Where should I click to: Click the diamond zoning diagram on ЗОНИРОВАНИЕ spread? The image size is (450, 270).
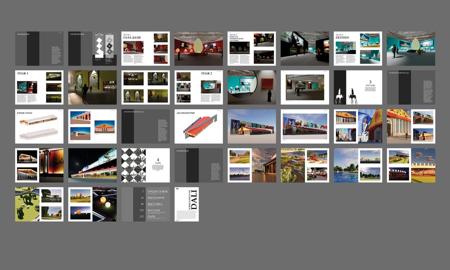click(x=104, y=45)
